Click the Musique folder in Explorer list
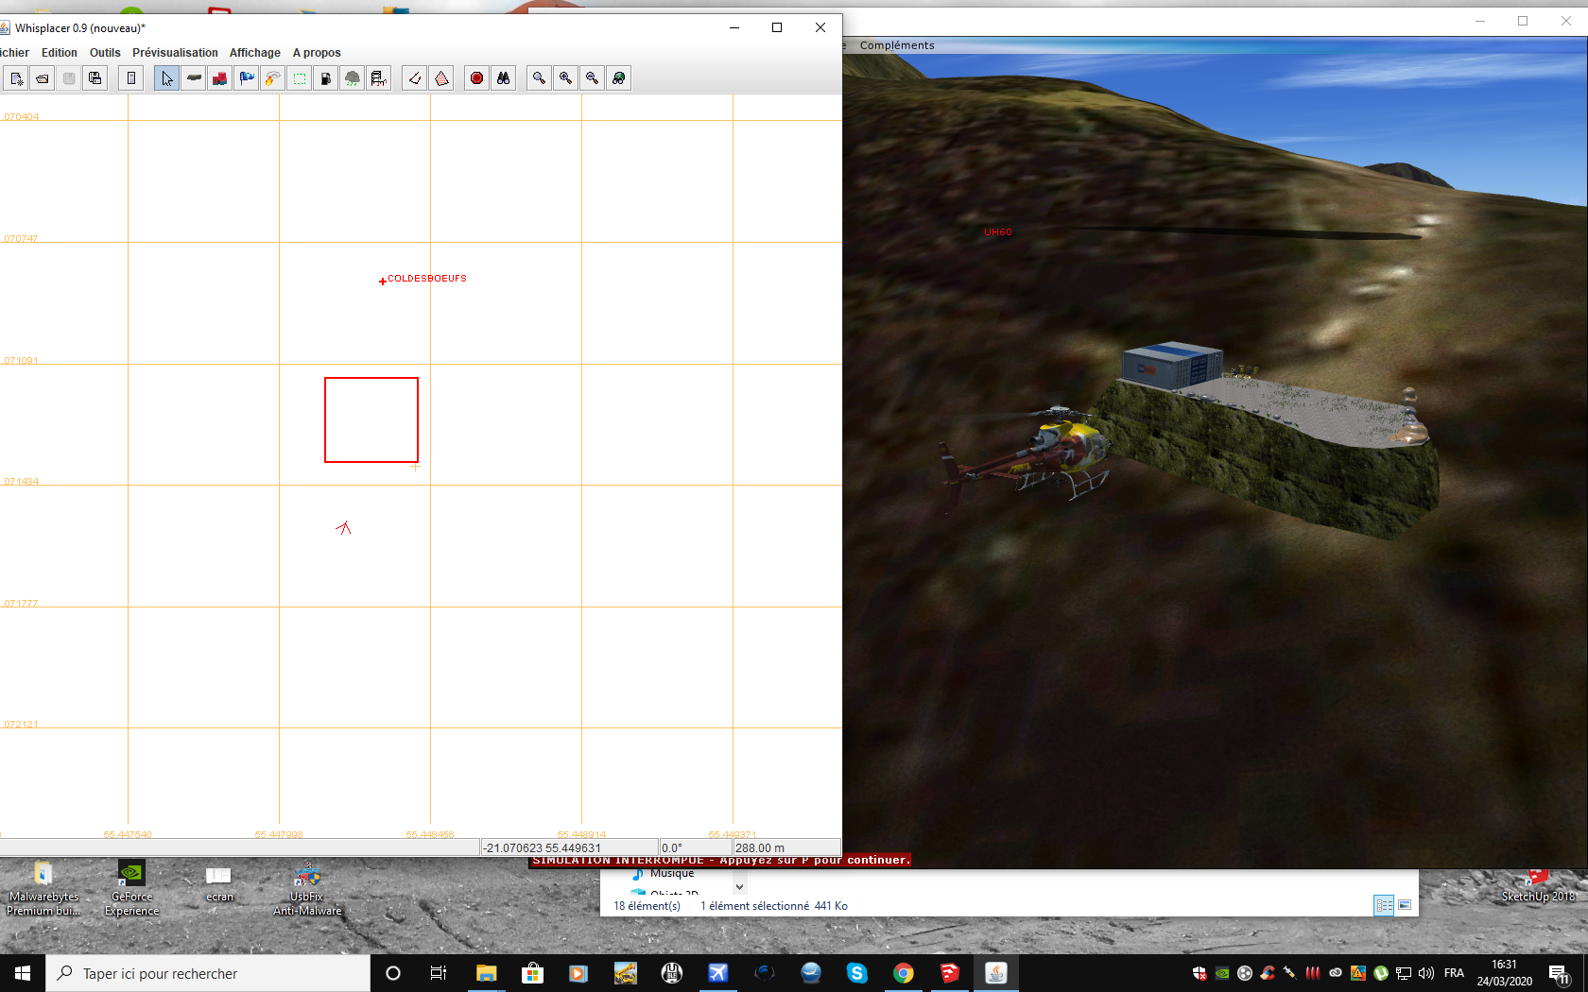The width and height of the screenshot is (1588, 992). click(x=665, y=874)
